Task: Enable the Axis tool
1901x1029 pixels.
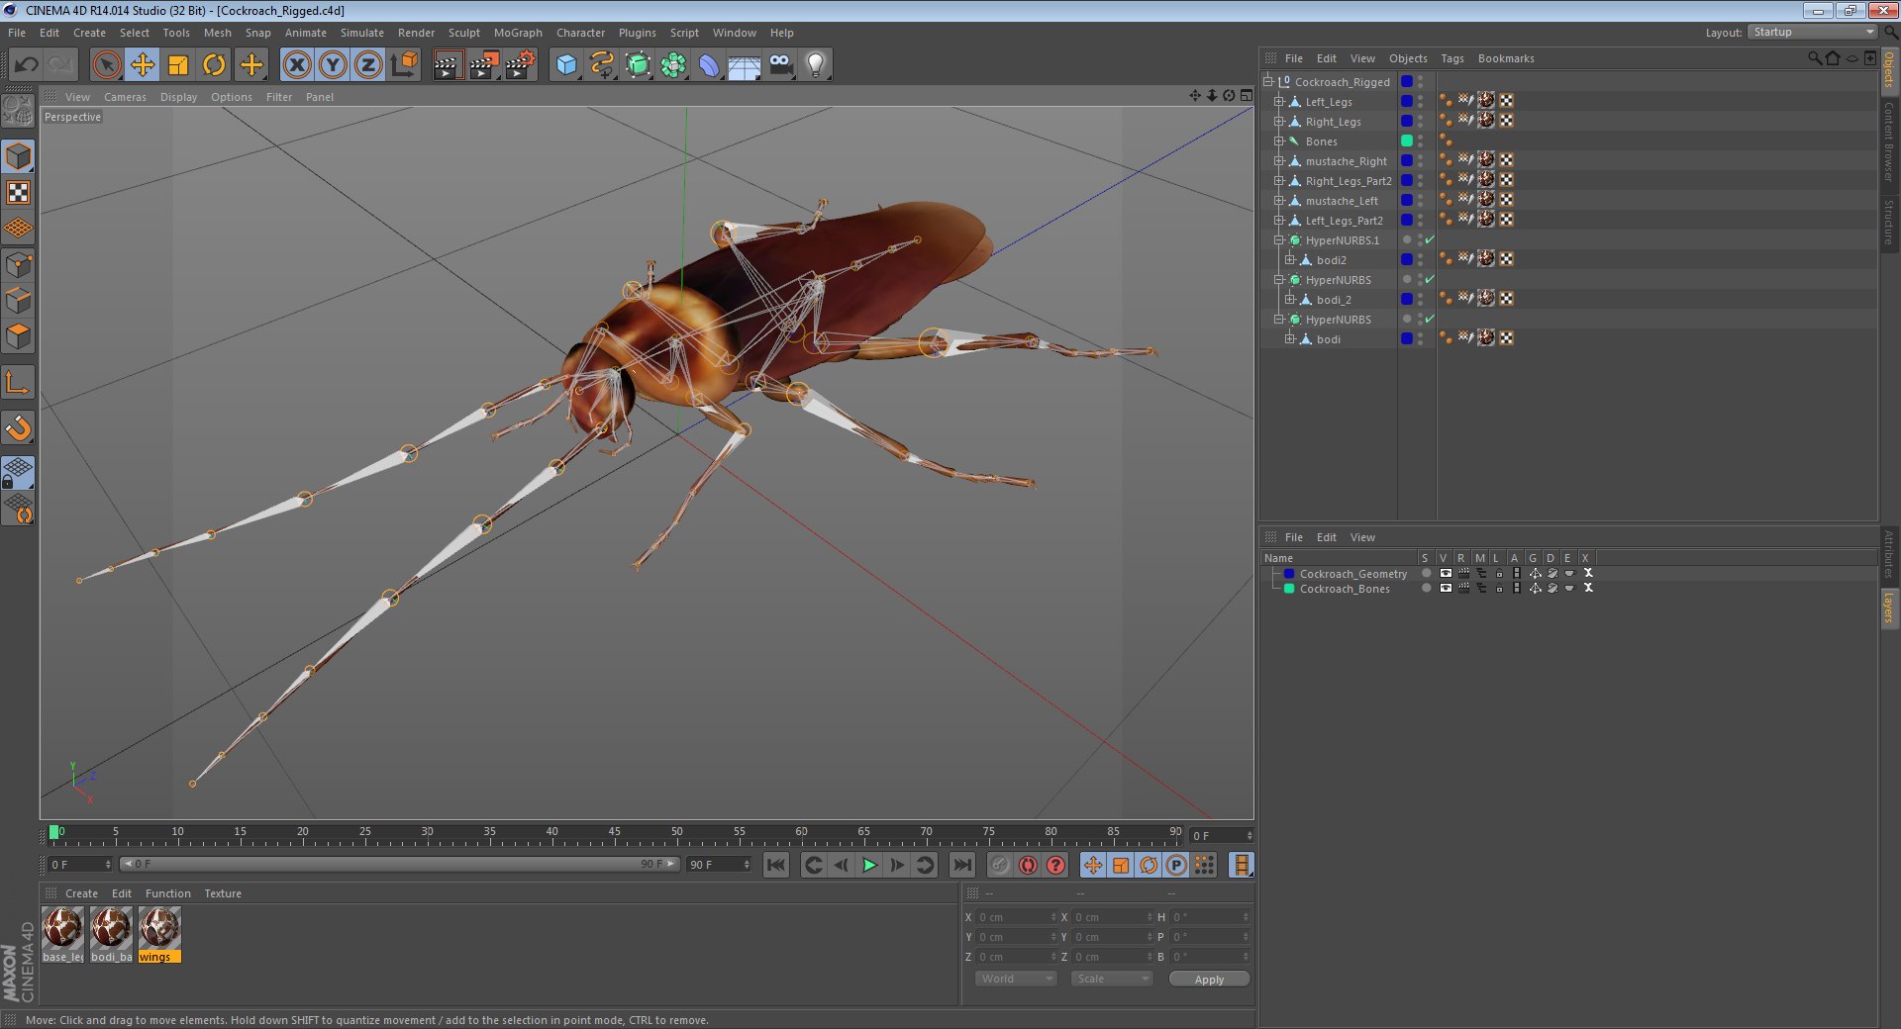Action: pyautogui.click(x=19, y=382)
